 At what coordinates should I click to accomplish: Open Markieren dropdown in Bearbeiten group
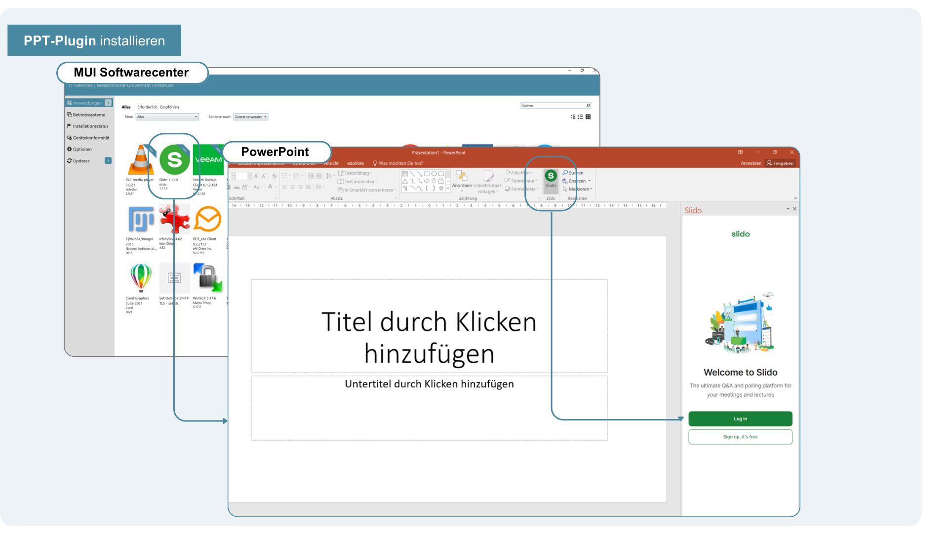[x=578, y=189]
